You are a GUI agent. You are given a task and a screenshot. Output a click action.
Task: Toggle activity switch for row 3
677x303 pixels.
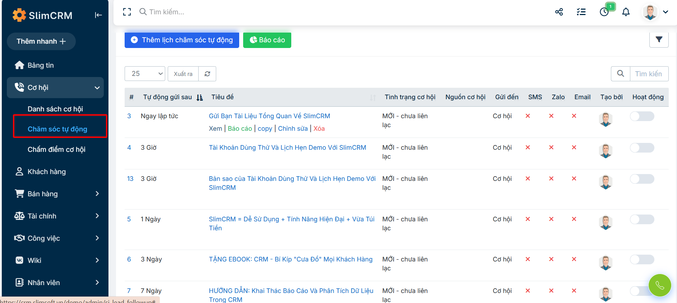(x=642, y=116)
